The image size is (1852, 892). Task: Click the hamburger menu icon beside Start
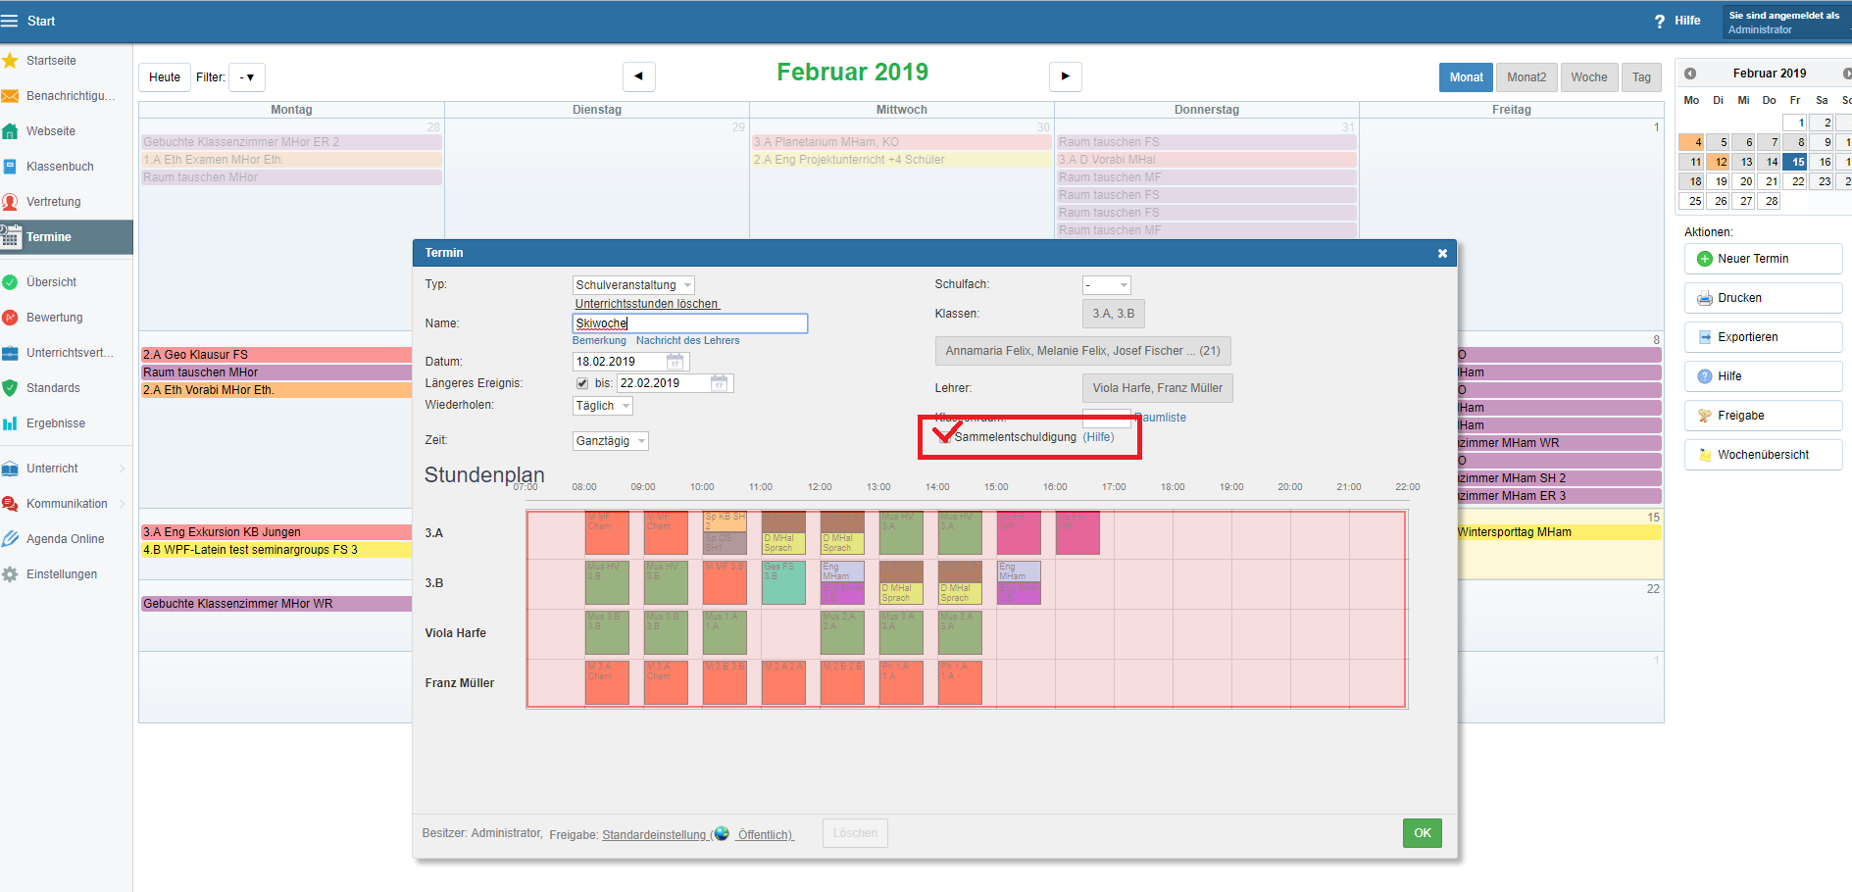click(x=10, y=21)
